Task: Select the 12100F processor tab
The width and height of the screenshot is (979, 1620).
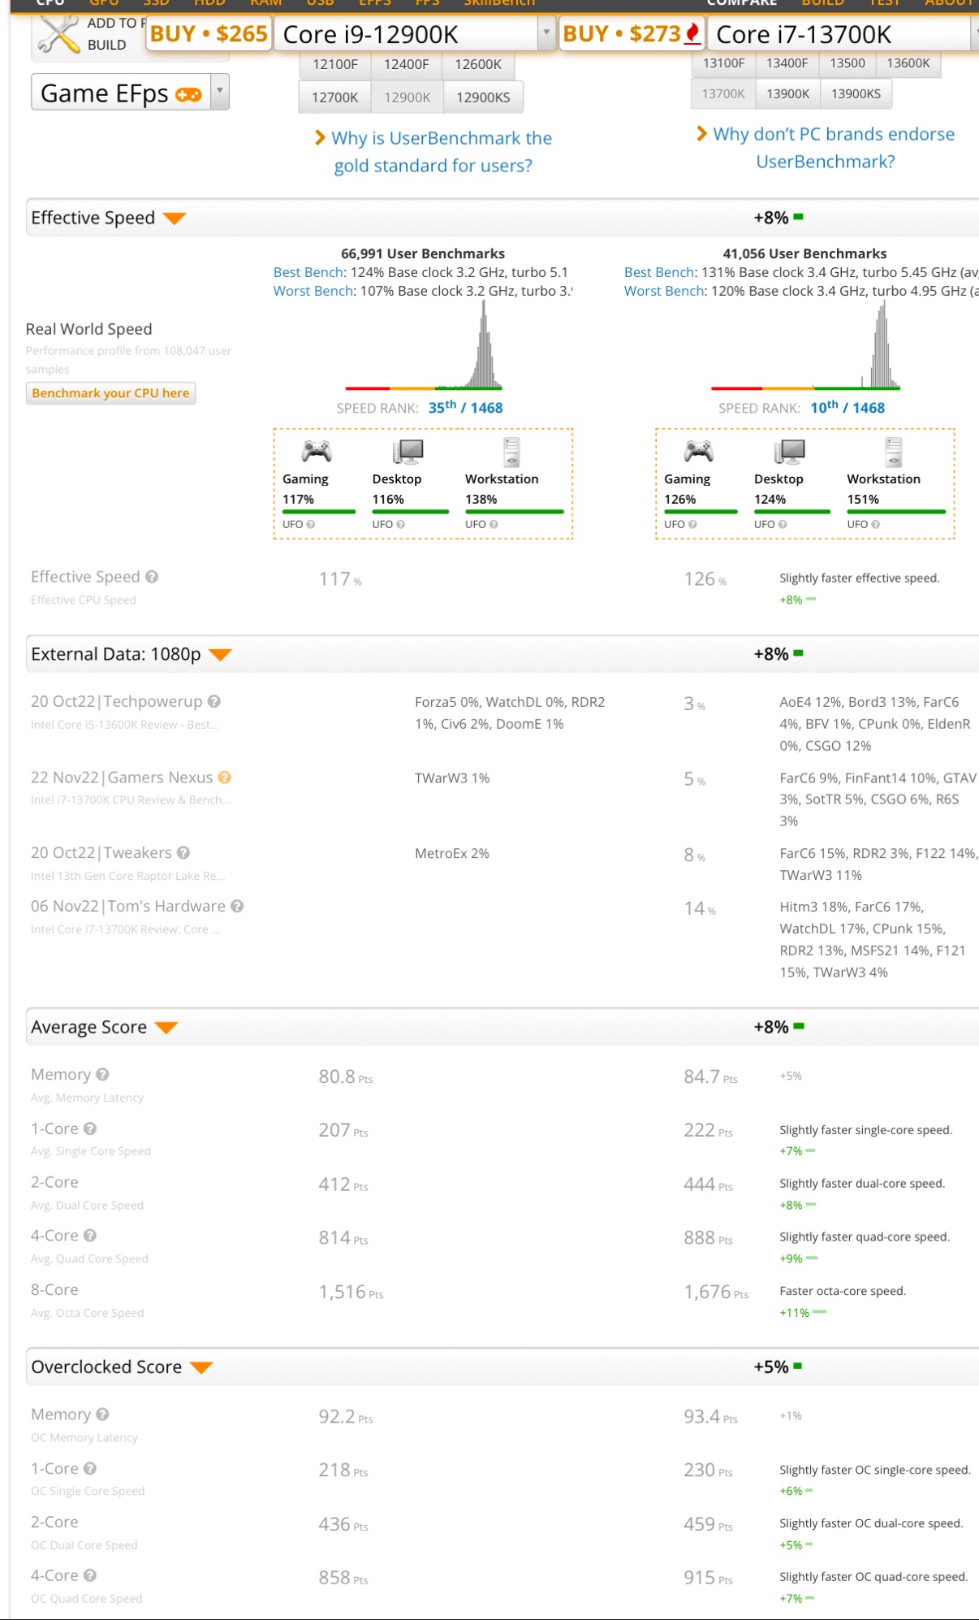Action: click(335, 64)
